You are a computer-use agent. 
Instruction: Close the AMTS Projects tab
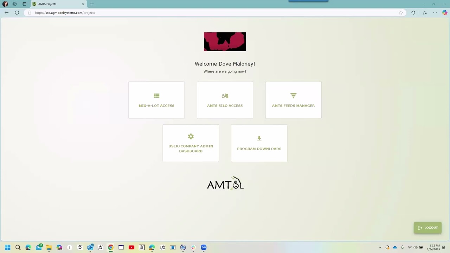pyautogui.click(x=83, y=4)
